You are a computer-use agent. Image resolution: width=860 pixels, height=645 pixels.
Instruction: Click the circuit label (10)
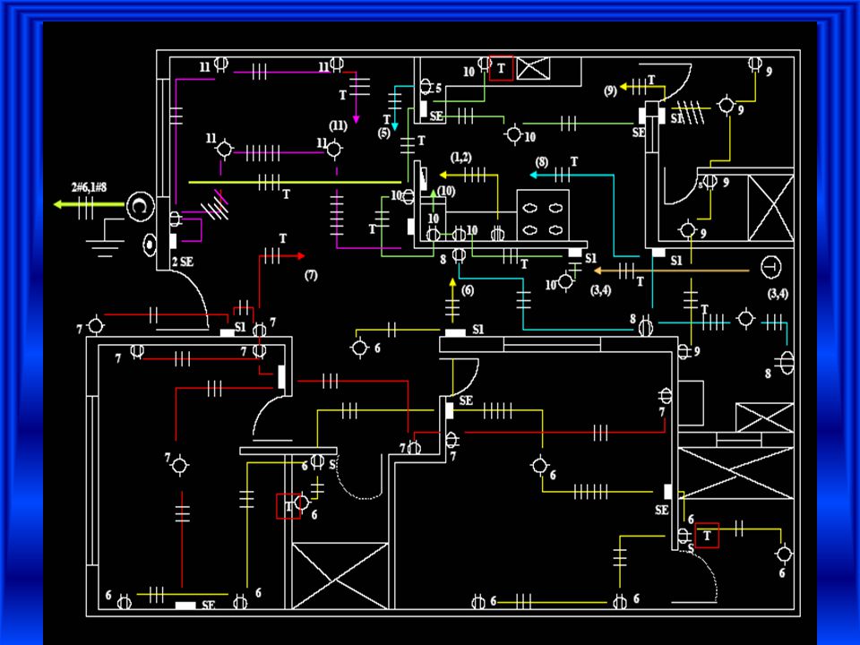(446, 191)
